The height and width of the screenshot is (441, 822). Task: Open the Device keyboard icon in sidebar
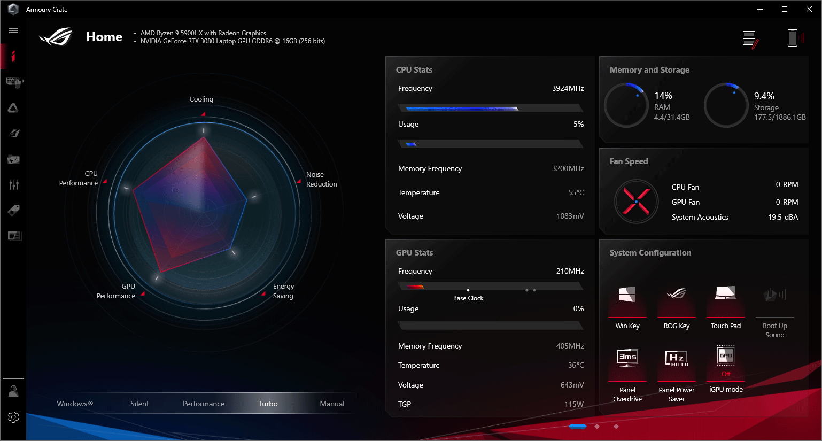point(14,82)
